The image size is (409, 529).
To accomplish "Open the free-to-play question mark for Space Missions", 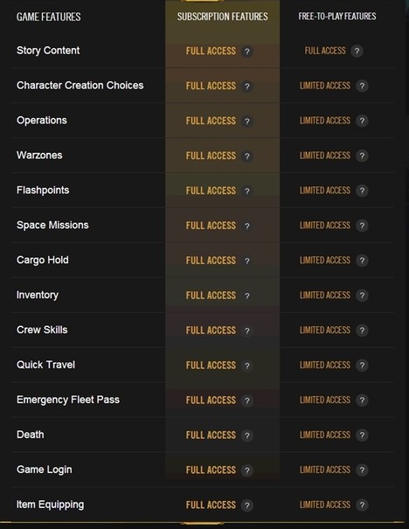I will click(362, 226).
